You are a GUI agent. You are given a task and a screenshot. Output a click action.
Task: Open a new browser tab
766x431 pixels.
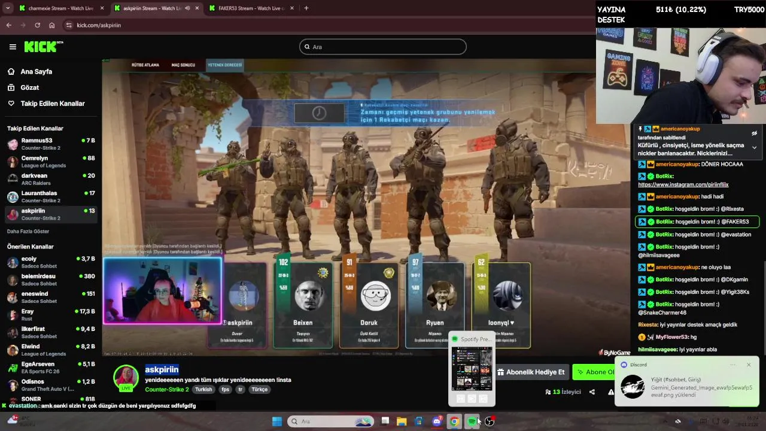306,8
